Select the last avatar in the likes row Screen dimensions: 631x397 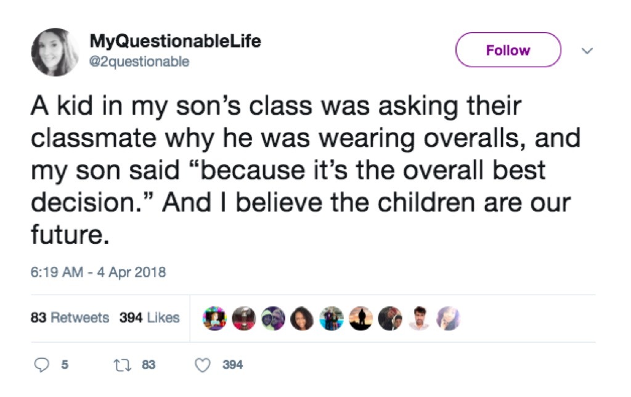click(449, 318)
